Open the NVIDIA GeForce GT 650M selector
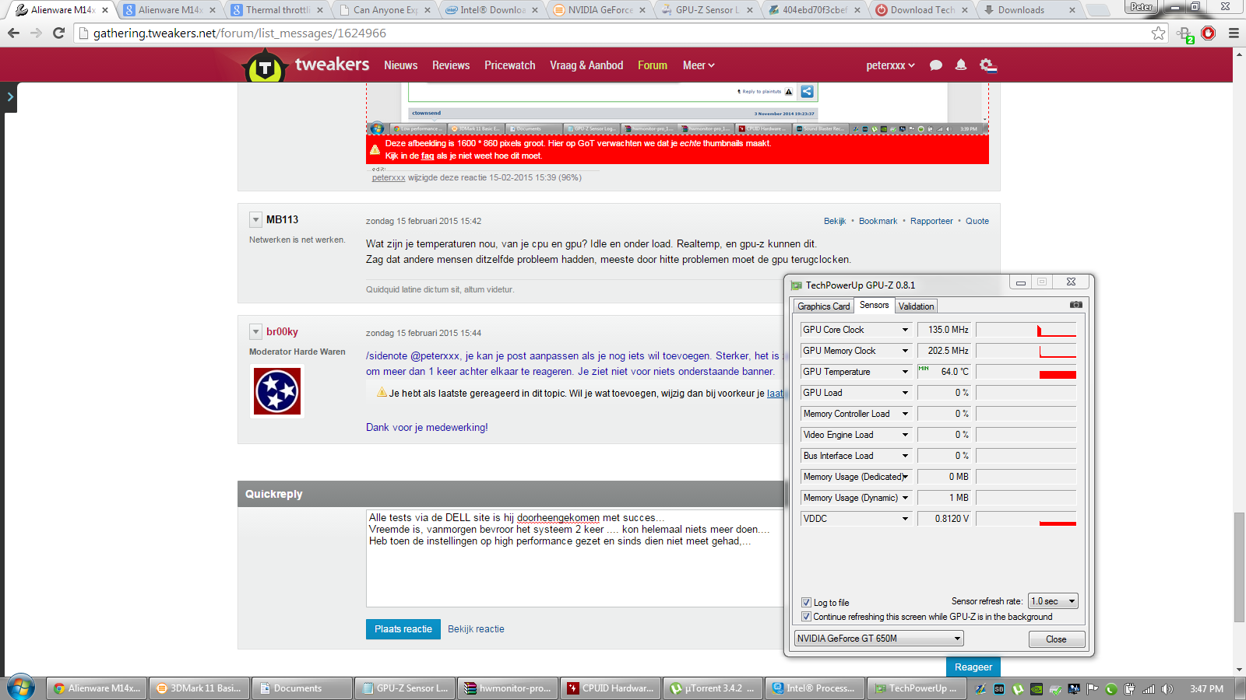This screenshot has width=1246, height=700. click(879, 639)
